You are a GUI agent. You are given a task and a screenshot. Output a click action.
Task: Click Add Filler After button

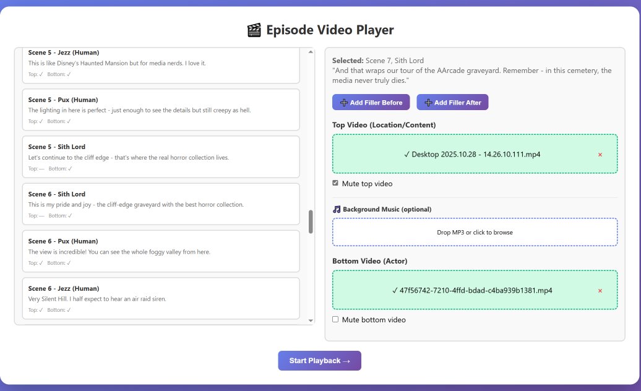[x=452, y=102]
